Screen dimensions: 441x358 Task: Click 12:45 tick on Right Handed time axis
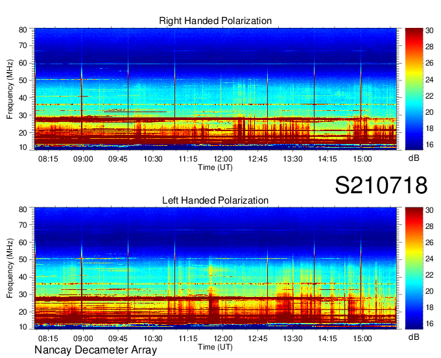coord(257,159)
